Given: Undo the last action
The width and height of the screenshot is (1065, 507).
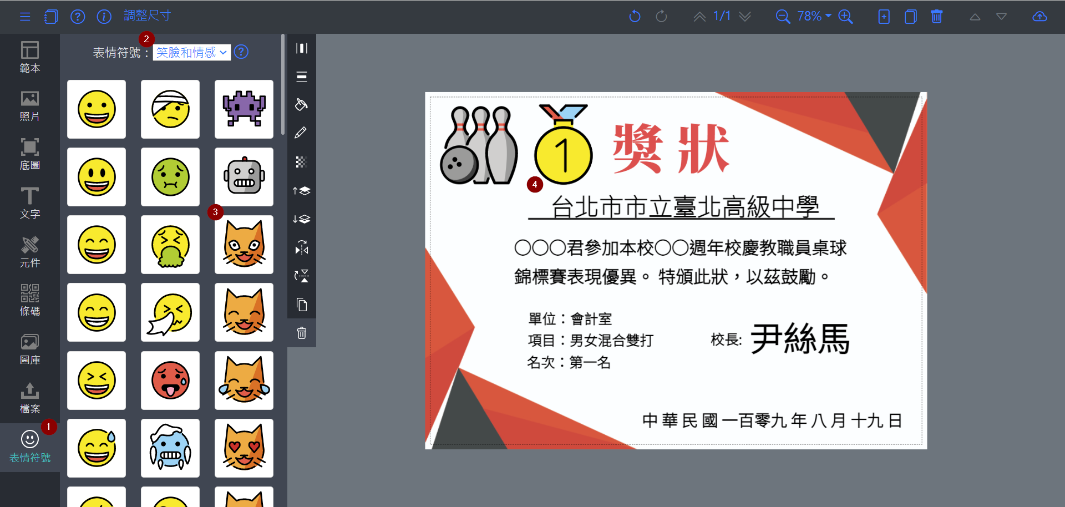Looking at the screenshot, I should point(635,17).
